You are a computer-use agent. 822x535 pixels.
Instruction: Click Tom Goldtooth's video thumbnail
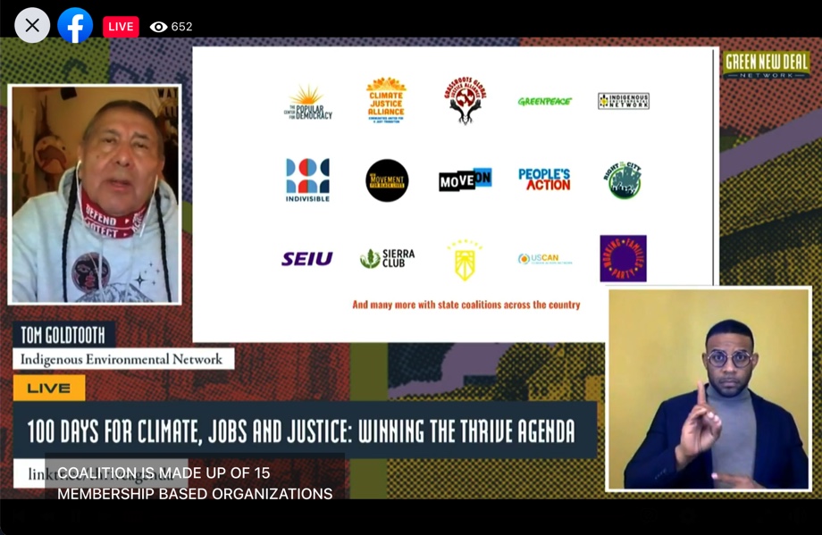point(95,195)
